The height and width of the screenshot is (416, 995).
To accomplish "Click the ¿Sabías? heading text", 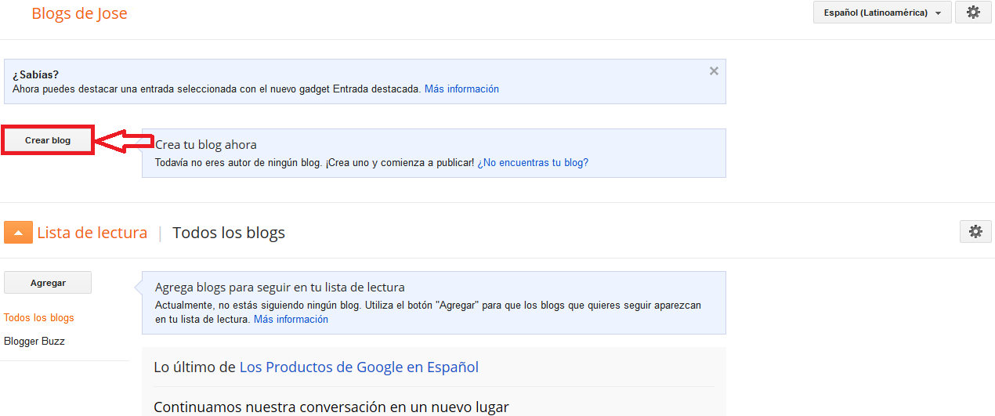I will tap(36, 75).
